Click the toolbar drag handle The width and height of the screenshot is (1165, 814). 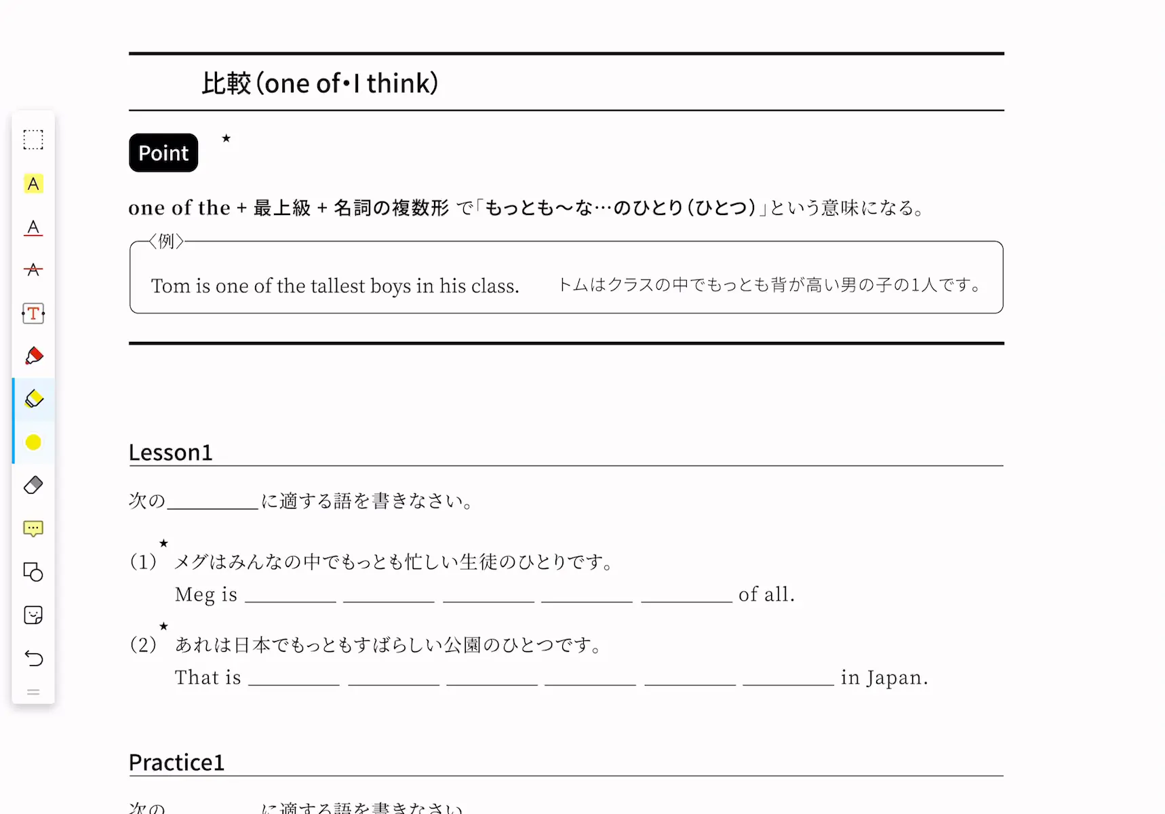[33, 693]
